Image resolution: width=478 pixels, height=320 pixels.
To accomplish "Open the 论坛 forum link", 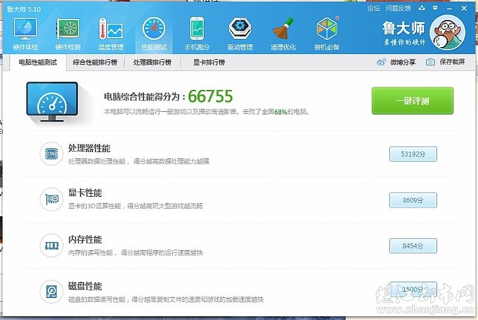I will (373, 8).
